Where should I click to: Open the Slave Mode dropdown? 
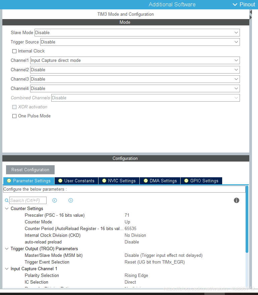click(x=137, y=32)
